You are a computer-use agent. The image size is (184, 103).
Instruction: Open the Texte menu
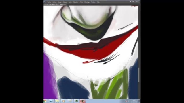[x=70, y=2]
